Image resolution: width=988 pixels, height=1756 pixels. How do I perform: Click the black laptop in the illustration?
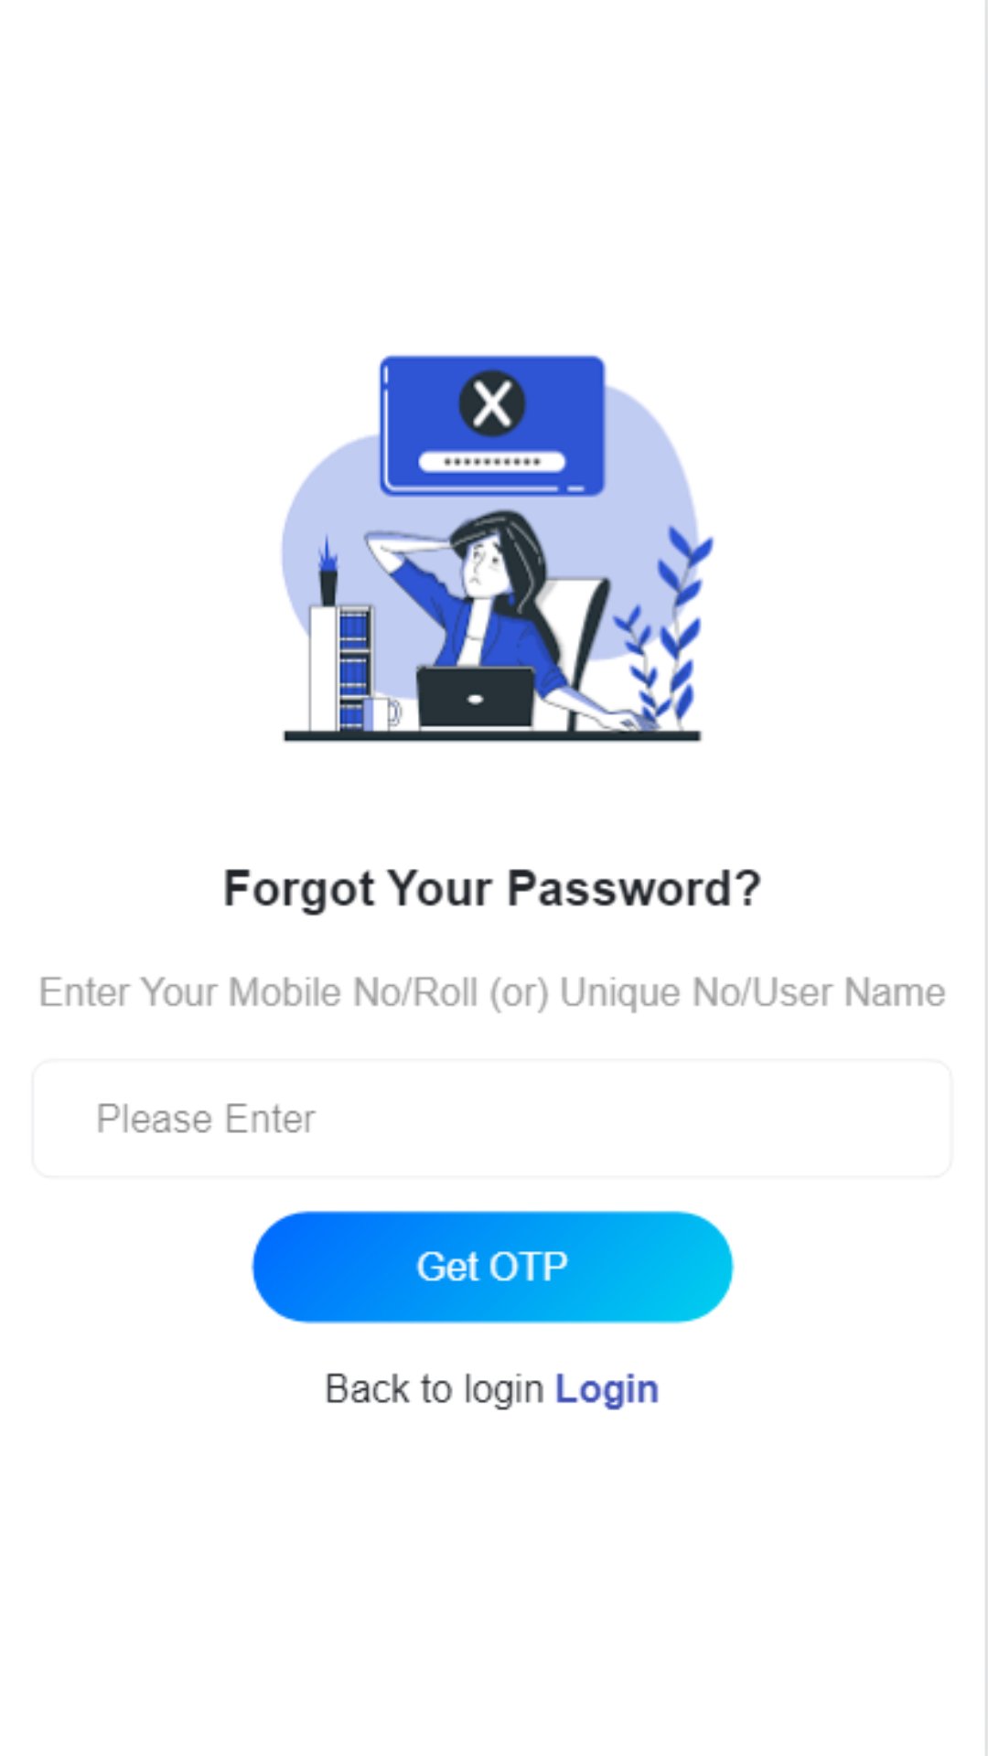pyautogui.click(x=476, y=698)
